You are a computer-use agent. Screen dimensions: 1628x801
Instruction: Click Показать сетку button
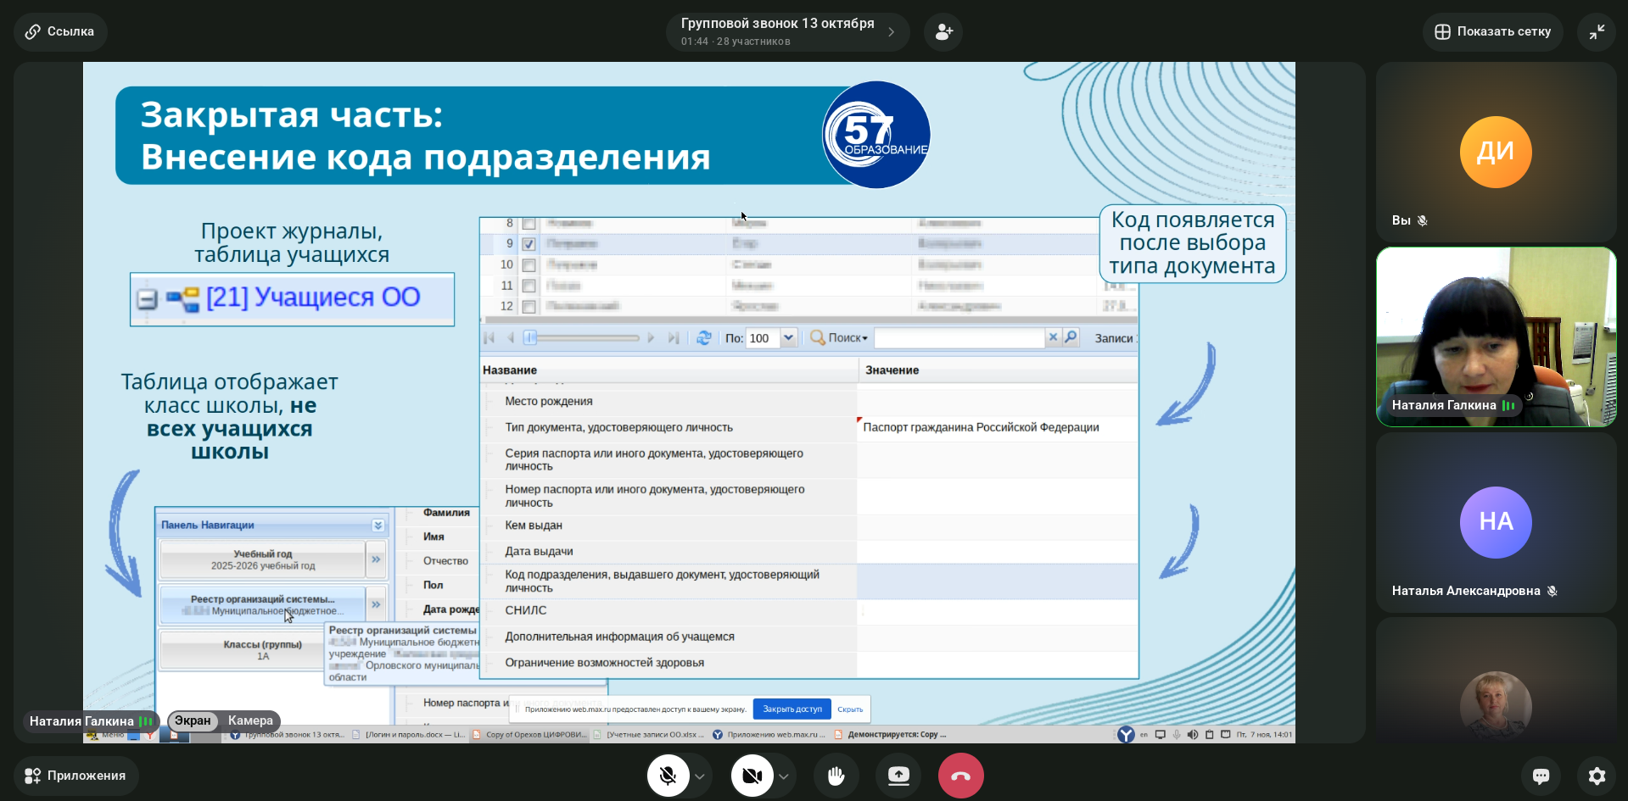(x=1492, y=32)
